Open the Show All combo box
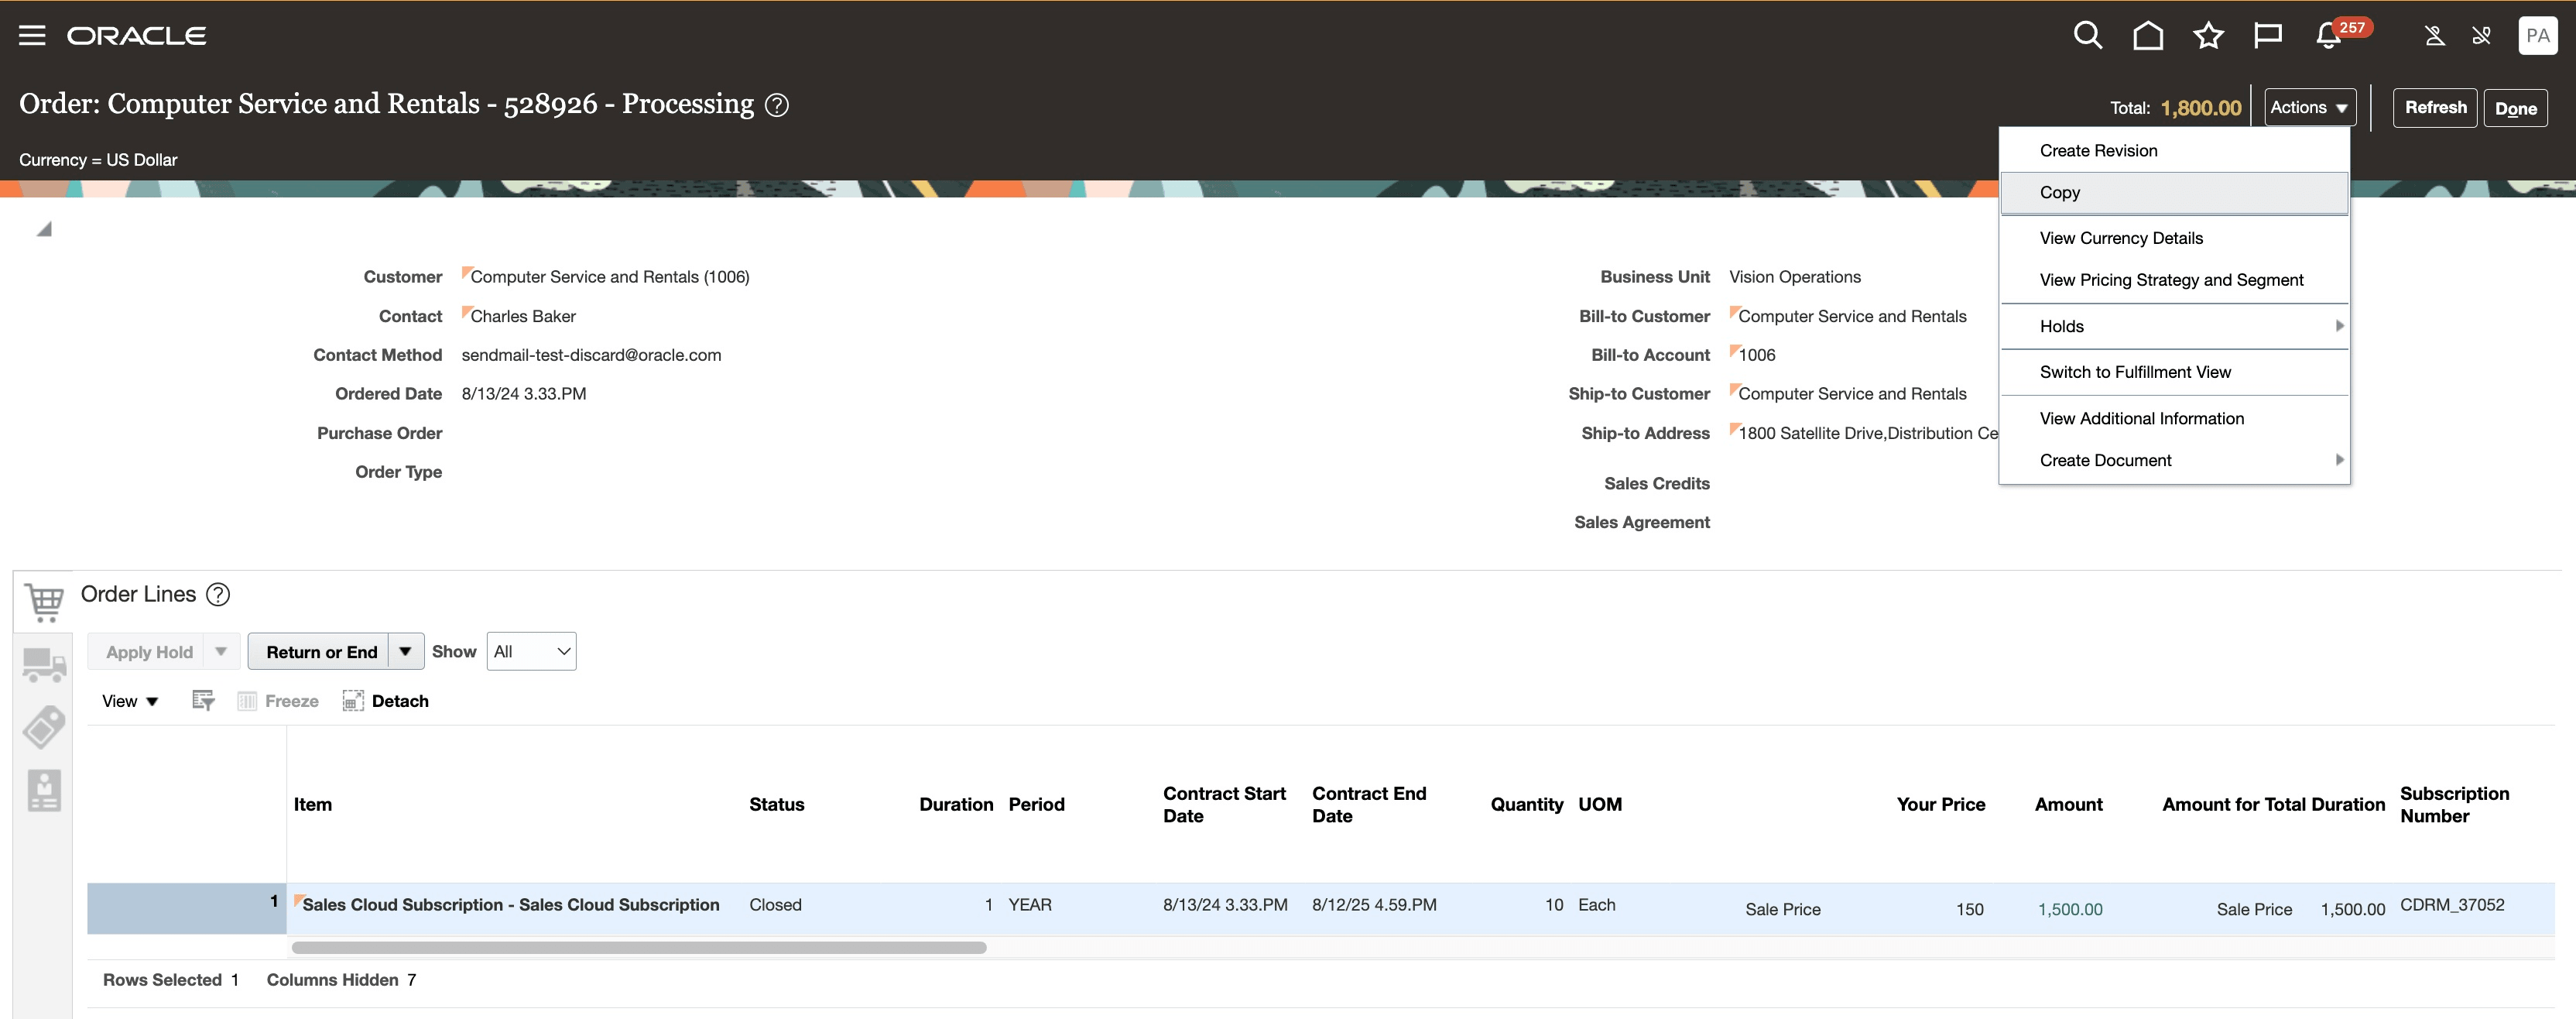This screenshot has width=2576, height=1019. [x=531, y=652]
